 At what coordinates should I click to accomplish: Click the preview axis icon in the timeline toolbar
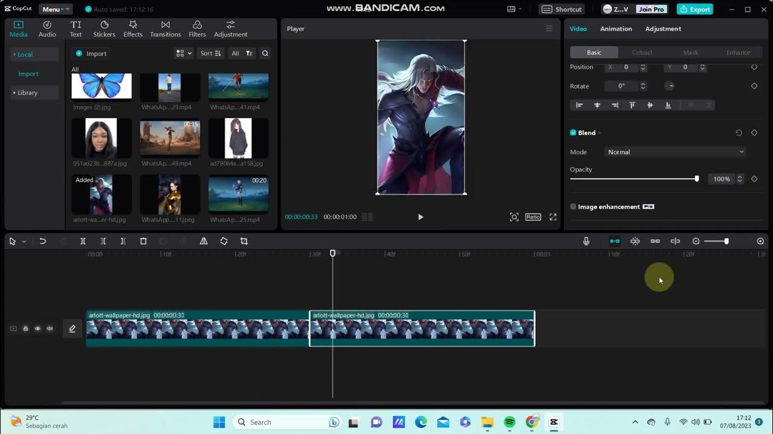pos(675,241)
